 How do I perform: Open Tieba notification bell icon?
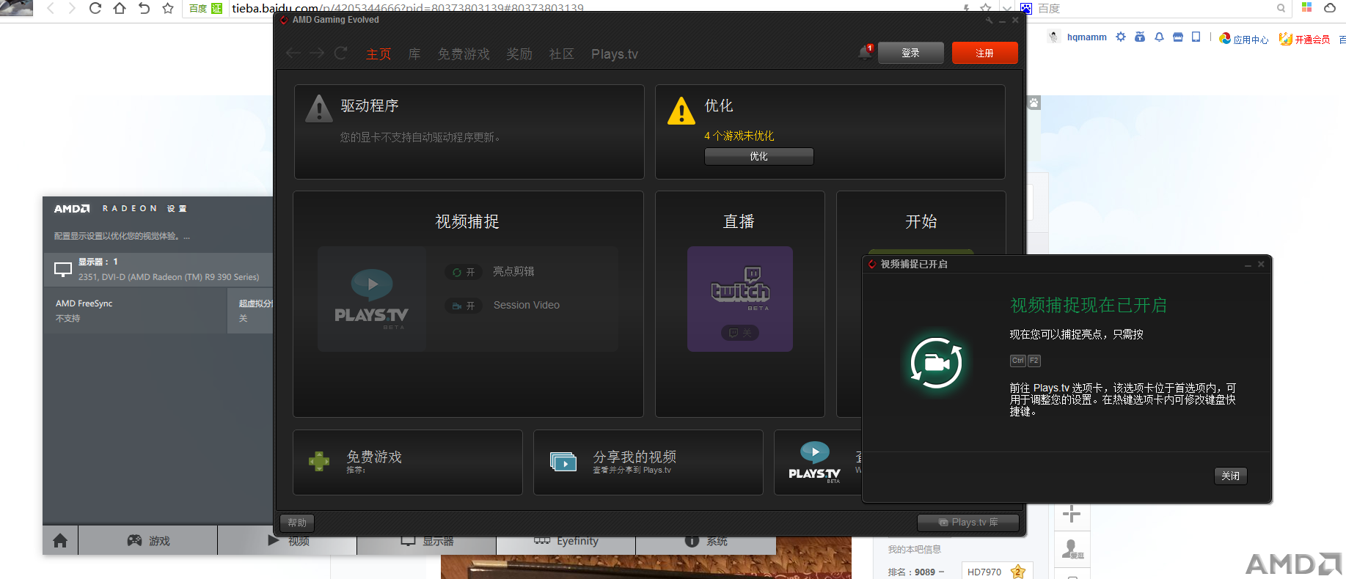[x=1159, y=37]
